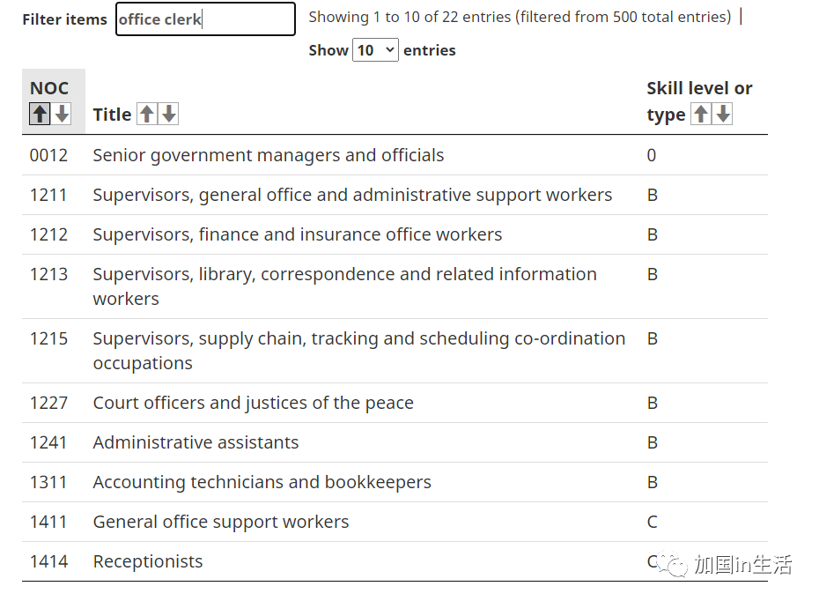Click Senior government managers and officials
This screenshot has height=601, width=819.
tap(269, 155)
